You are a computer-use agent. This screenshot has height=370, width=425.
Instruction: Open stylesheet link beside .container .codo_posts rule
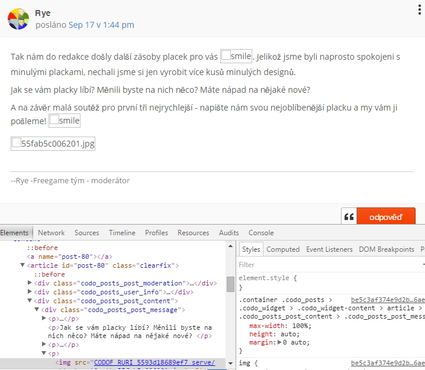[388, 300]
